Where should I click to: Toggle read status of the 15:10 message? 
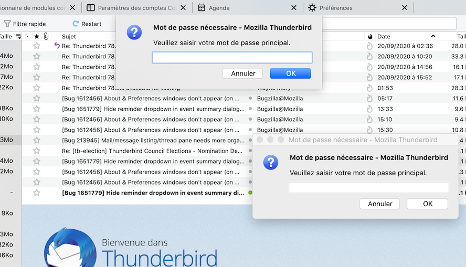click(x=250, y=119)
